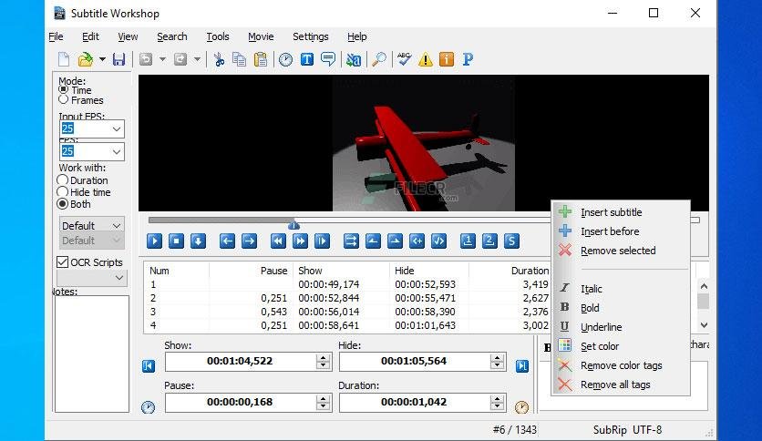Click the scissors Cut icon in toolbar
The image size is (762, 441).
pyautogui.click(x=219, y=59)
